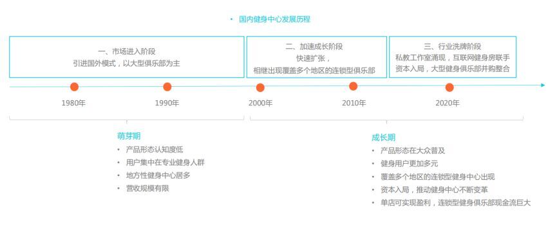Click the year label 1980年
This screenshot has height=237, width=557.
point(73,103)
